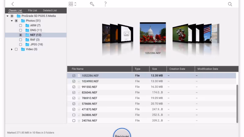The height and width of the screenshot is (137, 244).
Task: Select the RAF (3) folder icon
Action: [27, 40]
